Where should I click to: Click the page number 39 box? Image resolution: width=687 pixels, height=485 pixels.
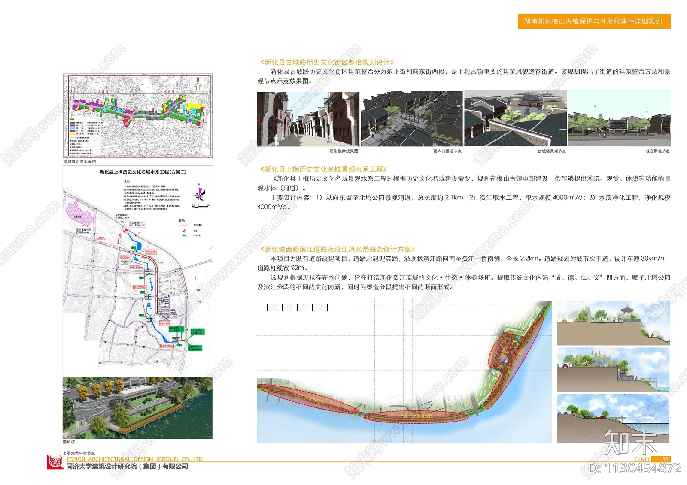coord(661,459)
